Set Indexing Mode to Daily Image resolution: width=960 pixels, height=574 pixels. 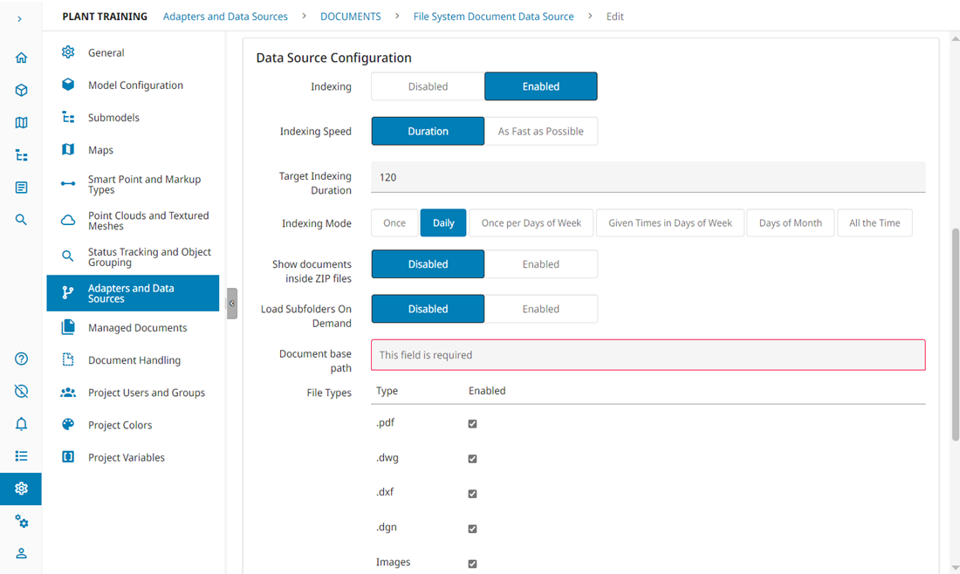click(x=443, y=222)
